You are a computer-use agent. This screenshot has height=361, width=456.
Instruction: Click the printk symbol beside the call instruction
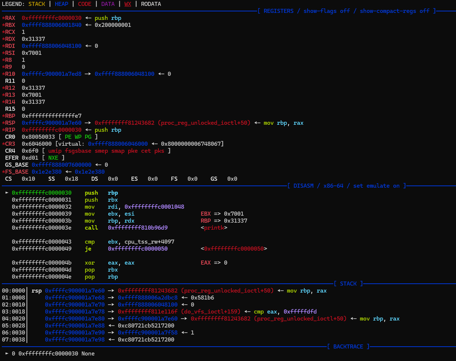click(214, 228)
